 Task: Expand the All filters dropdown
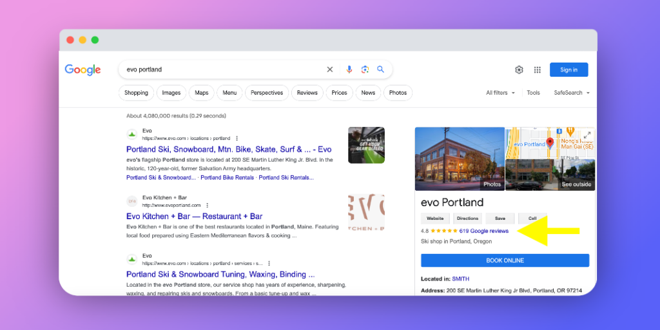[500, 93]
